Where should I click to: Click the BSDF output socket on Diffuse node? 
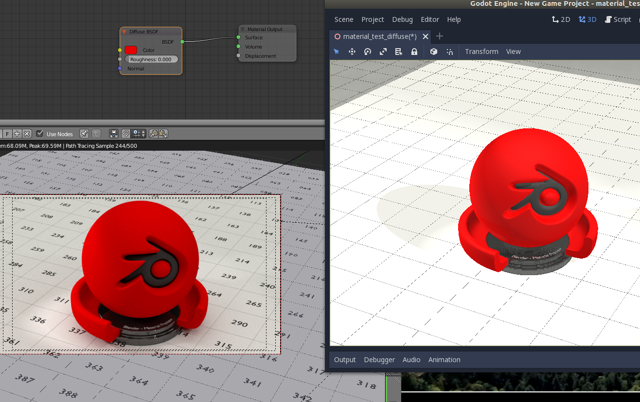[x=182, y=42]
